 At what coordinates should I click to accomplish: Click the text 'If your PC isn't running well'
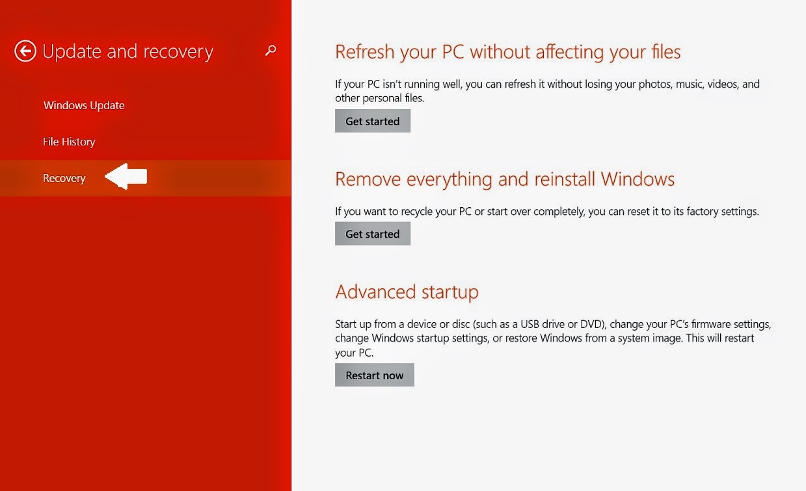[547, 91]
